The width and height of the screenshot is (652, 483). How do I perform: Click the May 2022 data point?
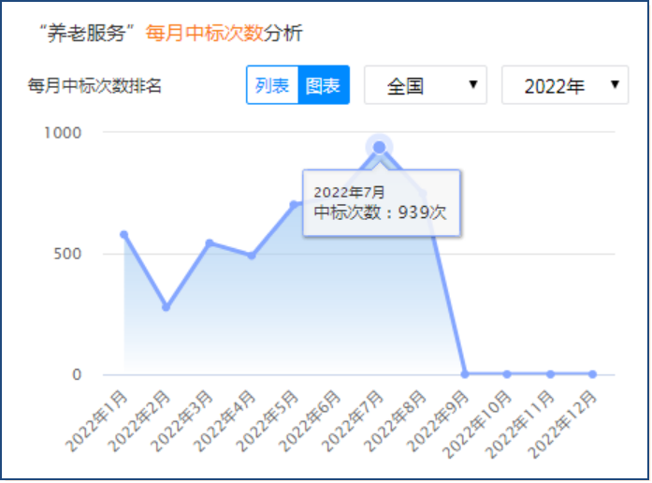coord(294,205)
